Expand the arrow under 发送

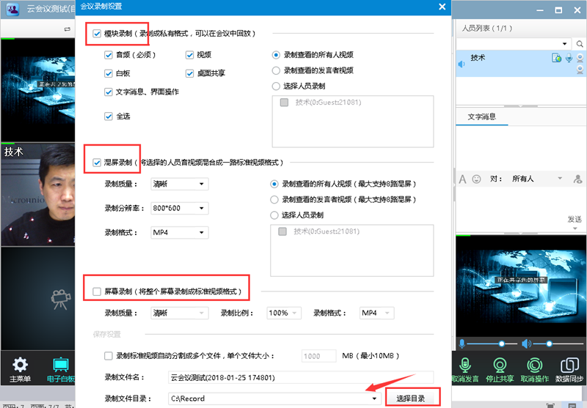pyautogui.click(x=575, y=229)
